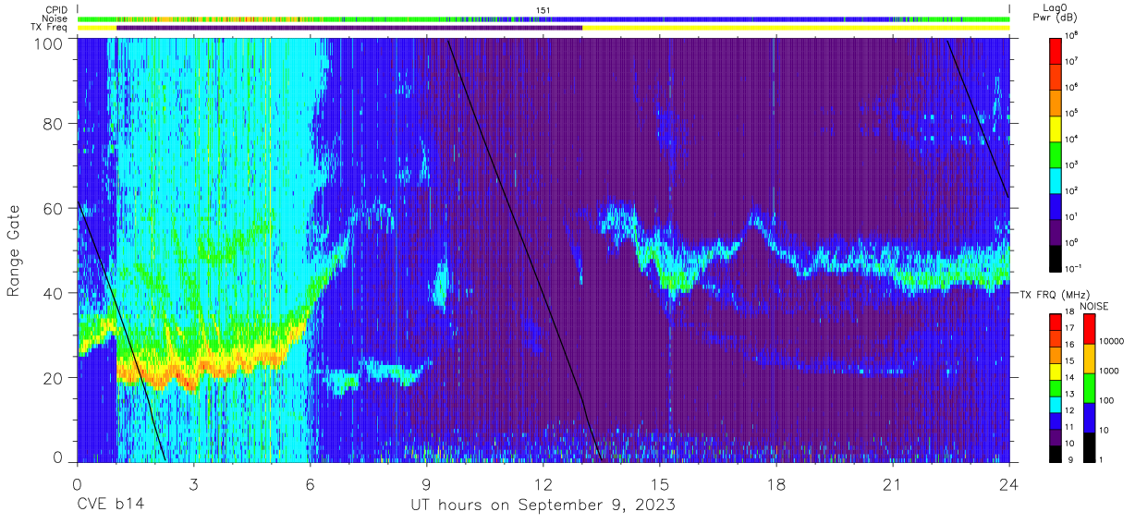The width and height of the screenshot is (1135, 524).
Task: Click the yellow portion of TX Freq strip after 13 UT
Action: pos(796,28)
